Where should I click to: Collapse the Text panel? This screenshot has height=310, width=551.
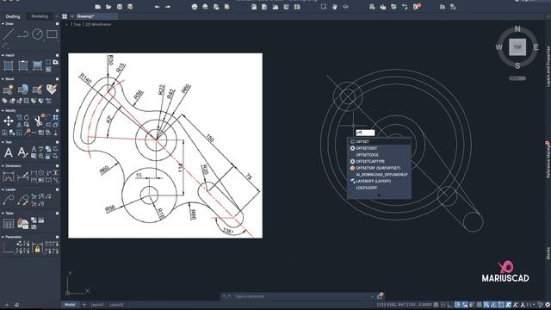[x=3, y=142]
